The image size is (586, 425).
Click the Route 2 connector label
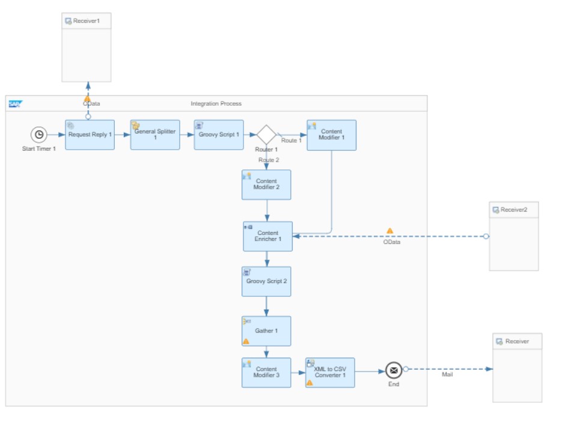(269, 160)
